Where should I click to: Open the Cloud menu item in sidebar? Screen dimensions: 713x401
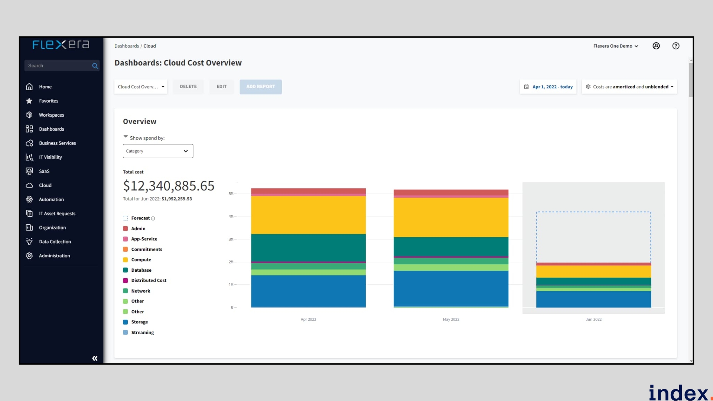click(x=45, y=185)
